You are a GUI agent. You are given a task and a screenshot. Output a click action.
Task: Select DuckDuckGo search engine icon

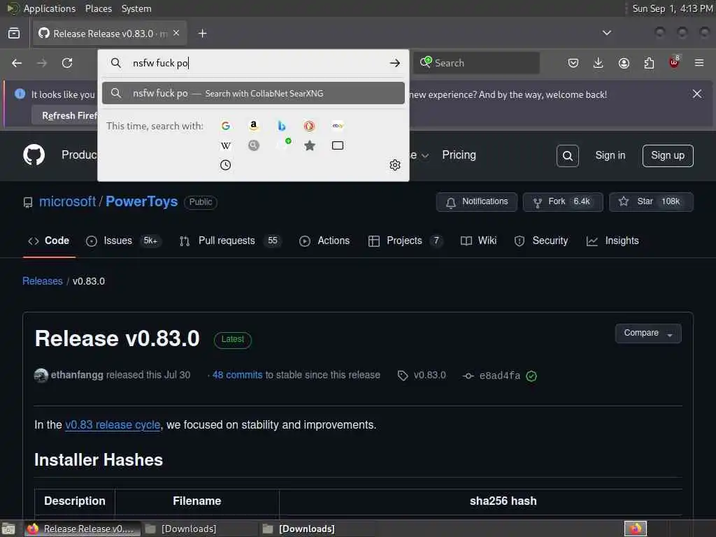point(310,126)
